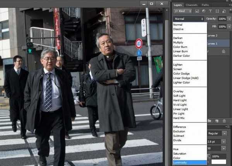Open the tracking 50 dropdown arrow
Screen dimensions: 232x166
pyautogui.click(x=224, y=148)
